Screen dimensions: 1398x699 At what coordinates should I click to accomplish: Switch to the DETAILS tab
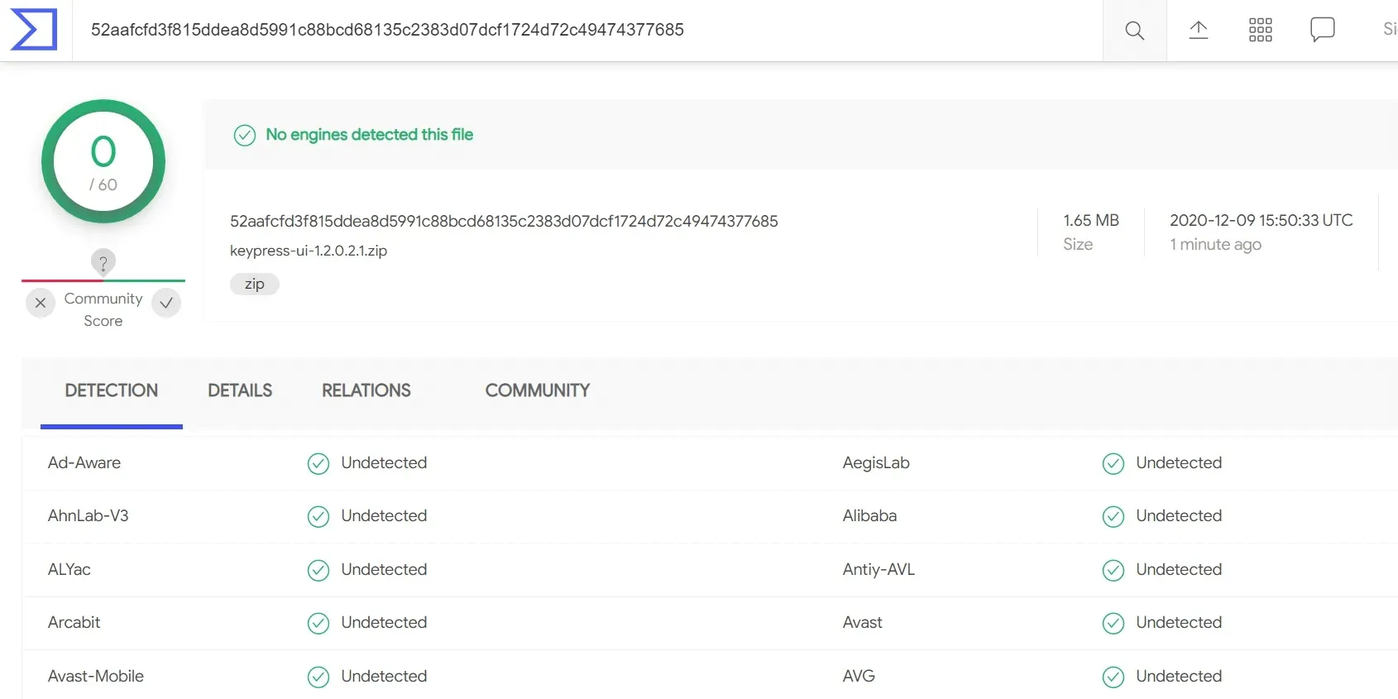(240, 390)
